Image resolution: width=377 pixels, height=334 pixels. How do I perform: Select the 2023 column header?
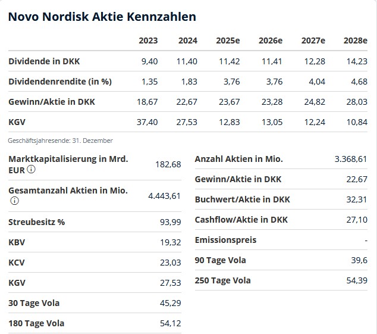pos(148,40)
